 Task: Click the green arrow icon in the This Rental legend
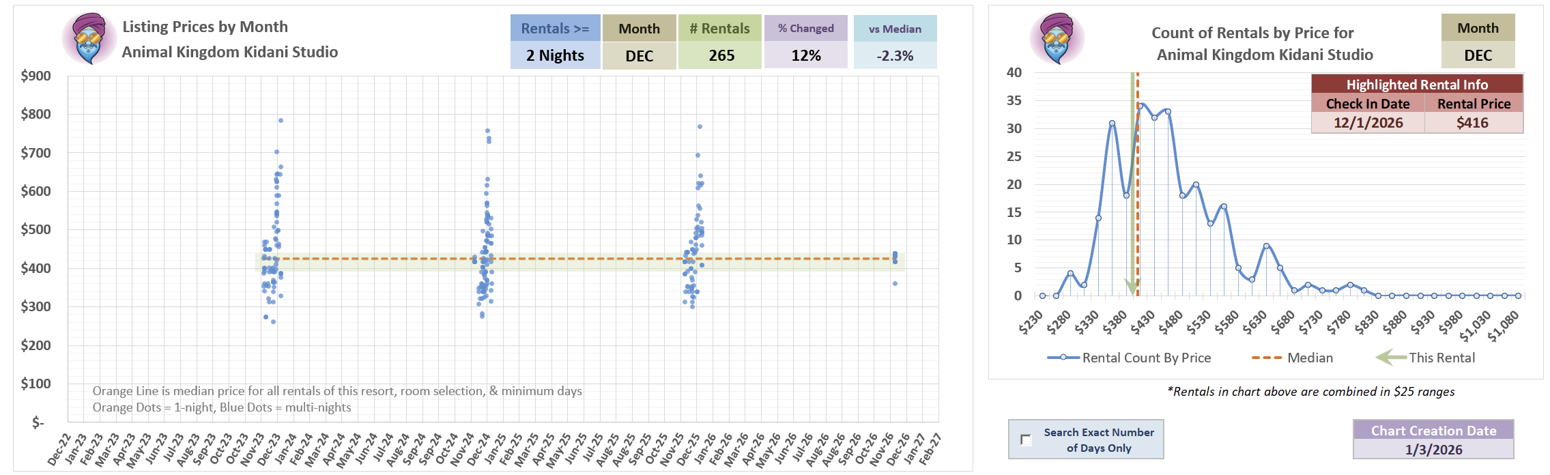(x=1390, y=358)
